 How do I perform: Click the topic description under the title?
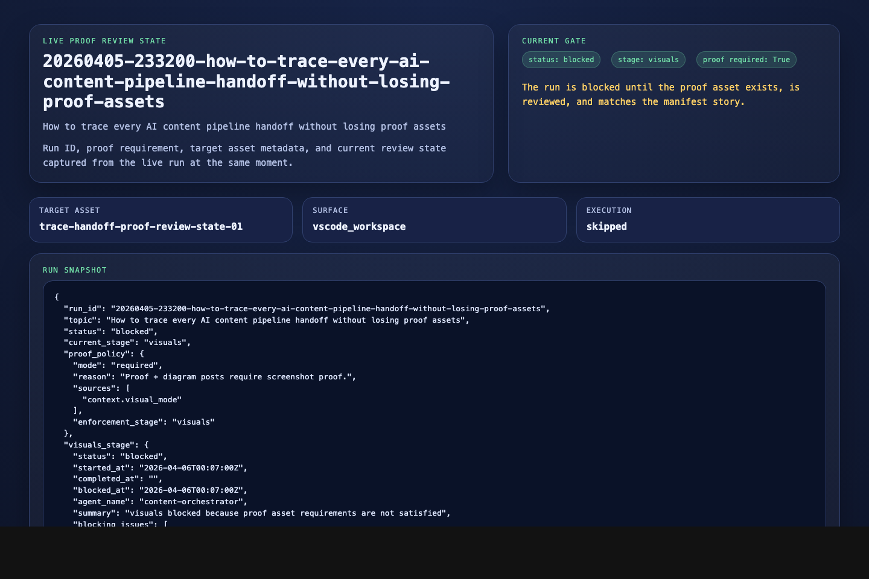(x=244, y=126)
